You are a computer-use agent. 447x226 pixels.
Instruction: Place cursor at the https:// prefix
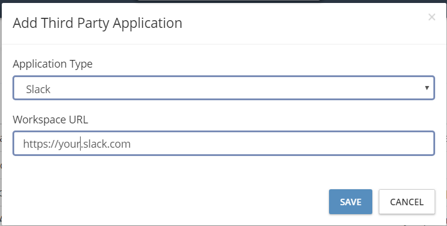coord(40,144)
